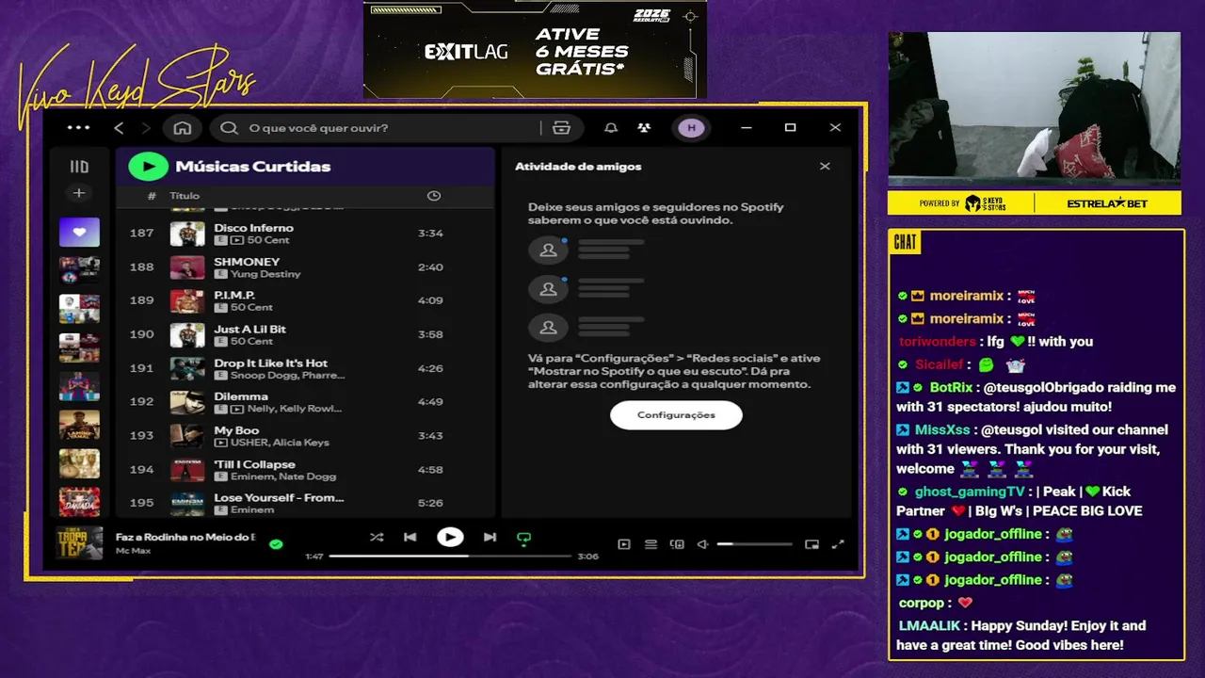Go back with the left arrow

[119, 128]
